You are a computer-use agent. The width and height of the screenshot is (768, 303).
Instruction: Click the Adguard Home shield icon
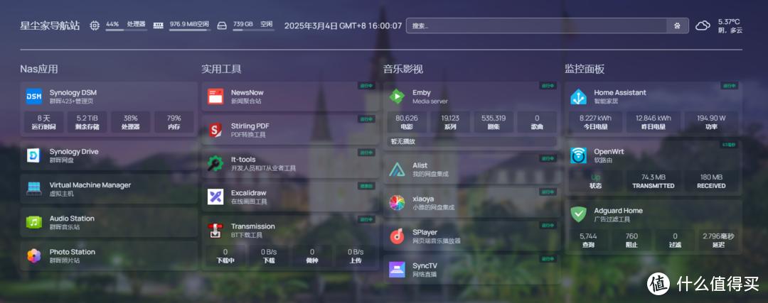pyautogui.click(x=578, y=214)
